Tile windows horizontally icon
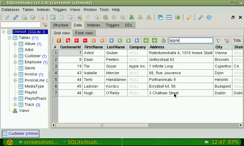This screenshot has width=244, height=146. click(x=169, y=17)
